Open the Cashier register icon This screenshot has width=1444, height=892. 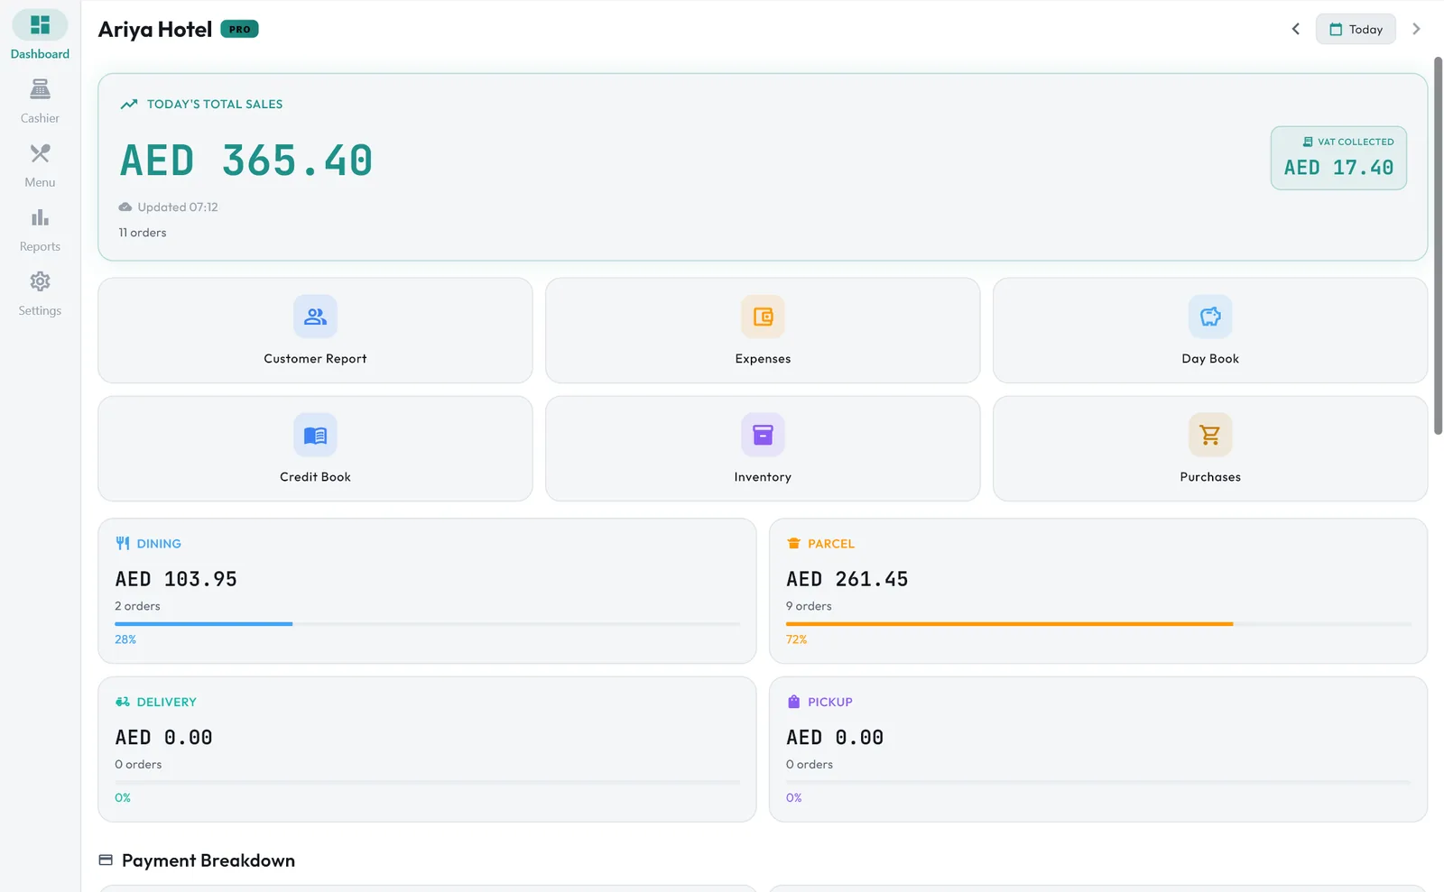(40, 89)
